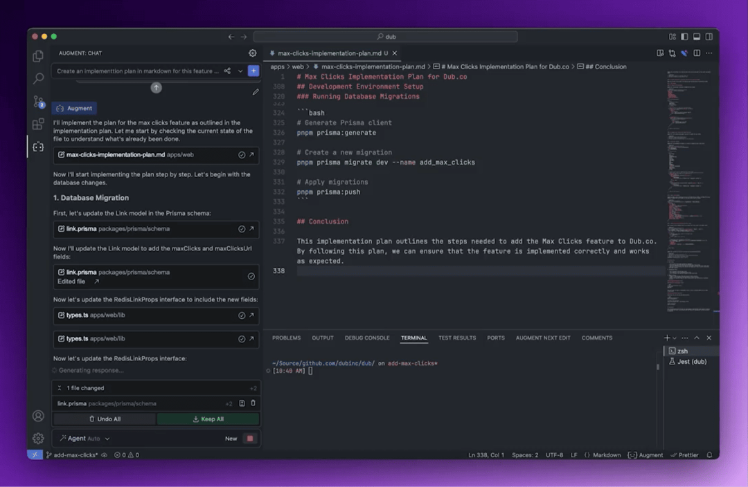Select the zsh terminal entry
Viewport: 748px width, 487px height.
(691, 351)
